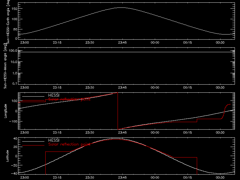Image resolution: width=240 pixels, height=180 pixels.
Task: Click the 50 y-axis value on the Earth angle plot
Action: tap(15, 29)
